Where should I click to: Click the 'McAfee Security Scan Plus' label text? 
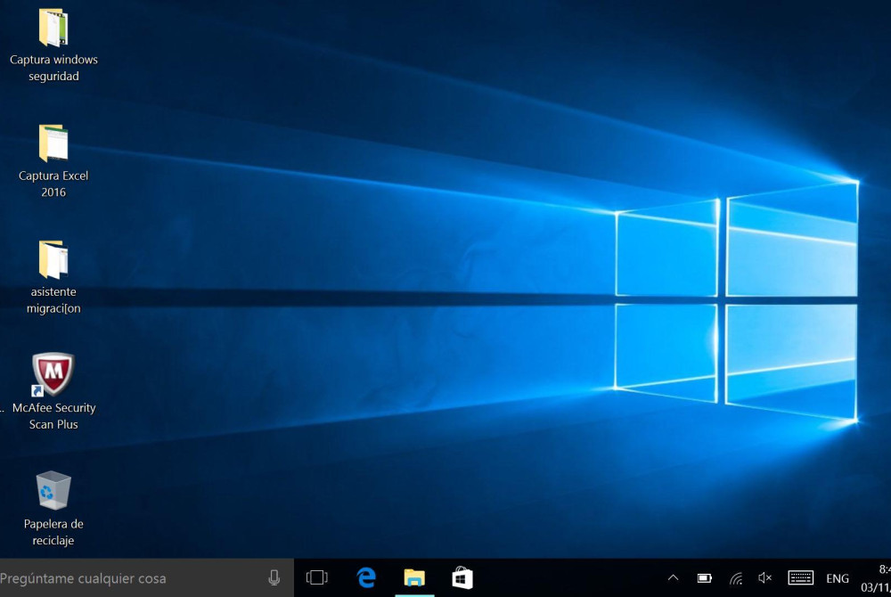point(53,416)
